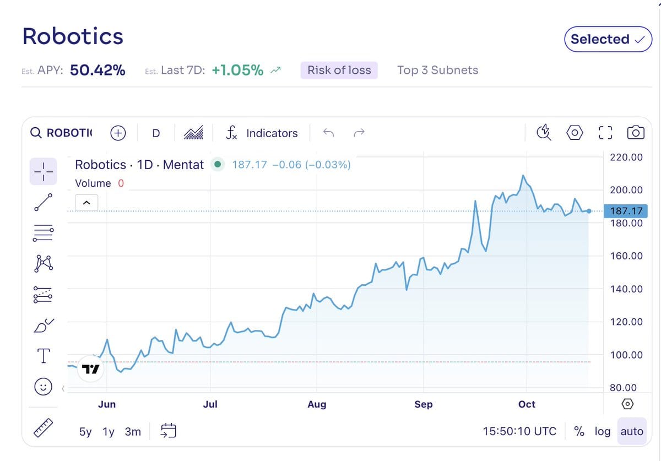Select the ruler measure tool
The image size is (661, 461).
coord(43,427)
